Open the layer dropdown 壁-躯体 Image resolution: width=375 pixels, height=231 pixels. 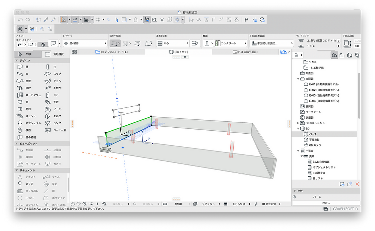click(x=85, y=43)
